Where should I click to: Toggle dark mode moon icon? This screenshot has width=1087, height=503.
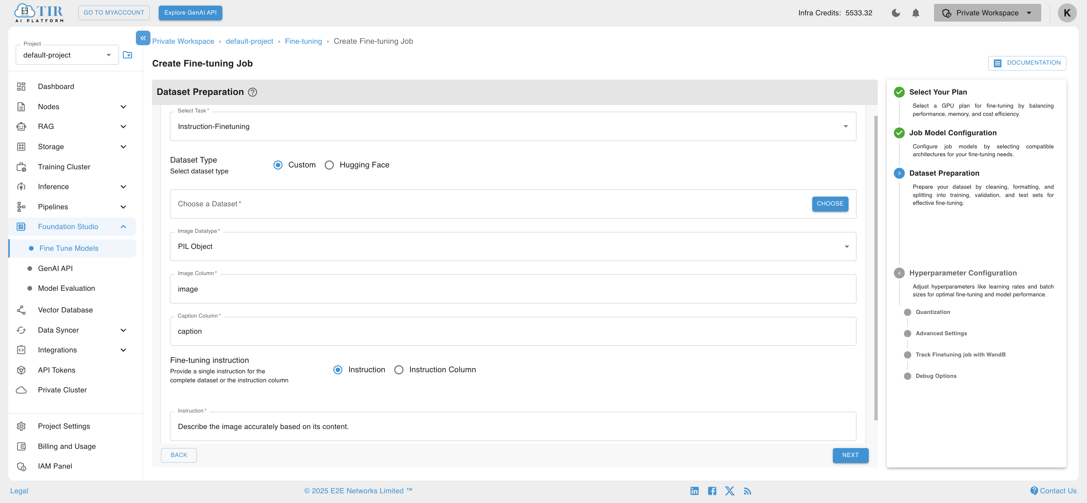point(895,13)
